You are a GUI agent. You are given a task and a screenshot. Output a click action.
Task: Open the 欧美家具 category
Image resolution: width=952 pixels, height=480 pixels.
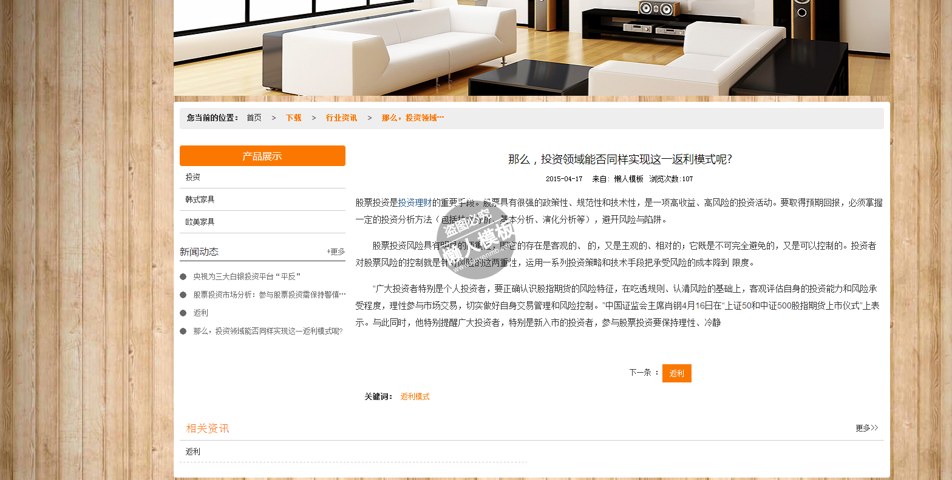pos(200,222)
